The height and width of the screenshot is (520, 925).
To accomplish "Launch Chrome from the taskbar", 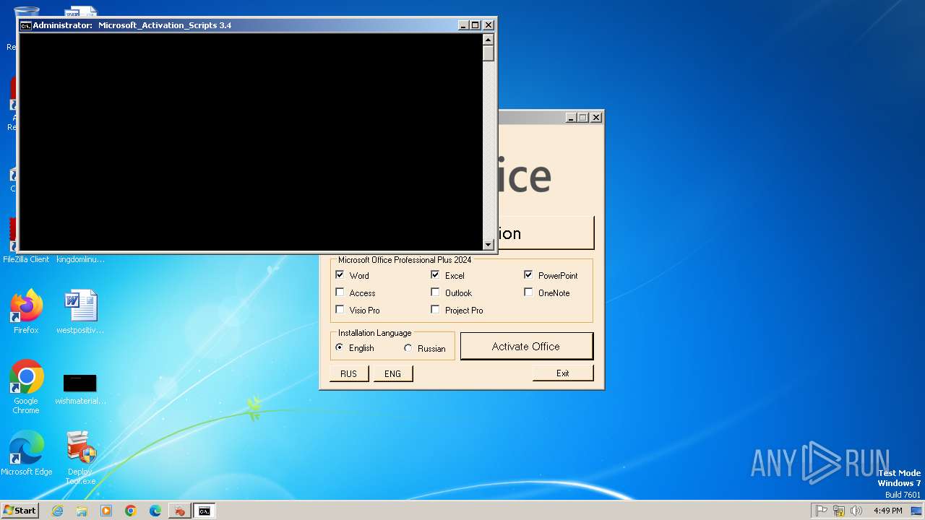I will [x=131, y=511].
